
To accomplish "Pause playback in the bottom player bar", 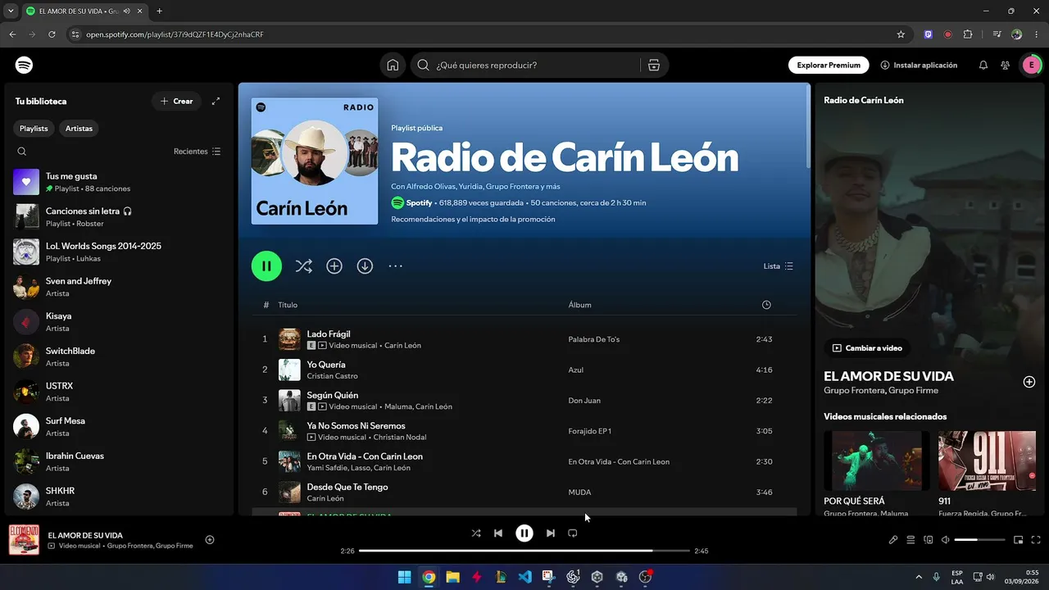I will point(524,533).
